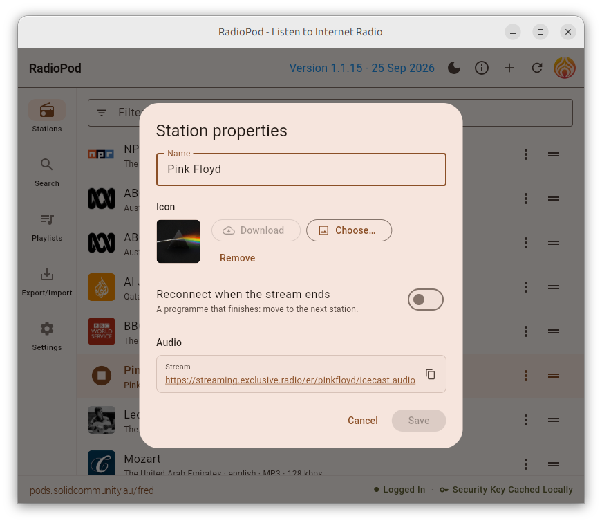The image size is (602, 523).
Task: Open three-dot menu for Pink Floyd row
Action: 526,376
